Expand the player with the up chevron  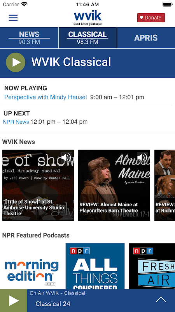pos(161,300)
